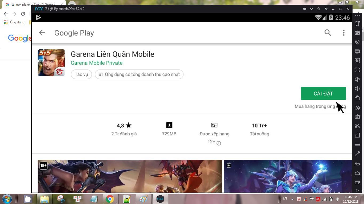Open Chrome Ứng dụng apps shortcut
Viewport: 364px width, 204px height.
click(x=14, y=22)
